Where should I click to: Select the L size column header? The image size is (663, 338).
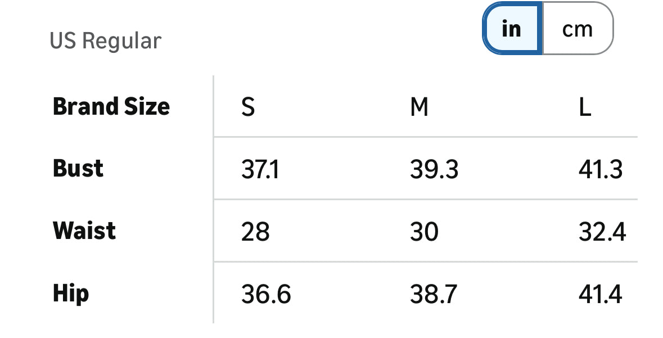(x=585, y=107)
